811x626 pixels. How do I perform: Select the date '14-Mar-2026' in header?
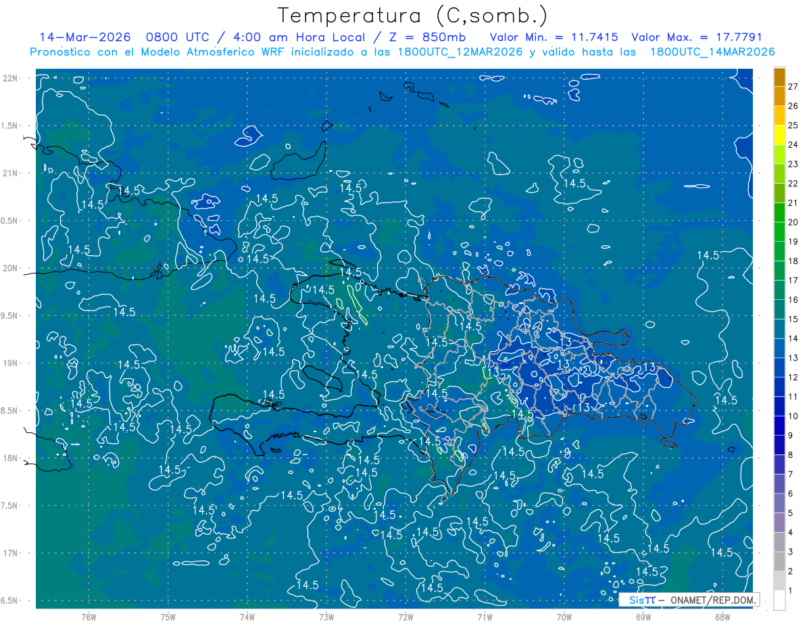click(x=84, y=37)
